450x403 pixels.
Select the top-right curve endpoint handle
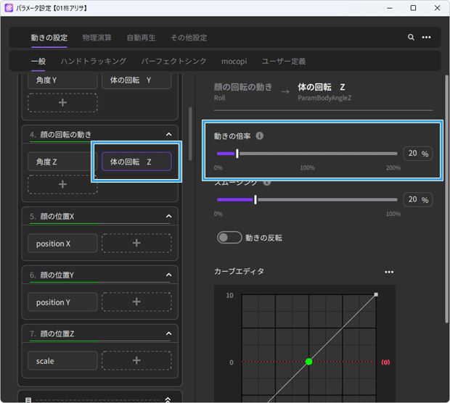click(376, 295)
